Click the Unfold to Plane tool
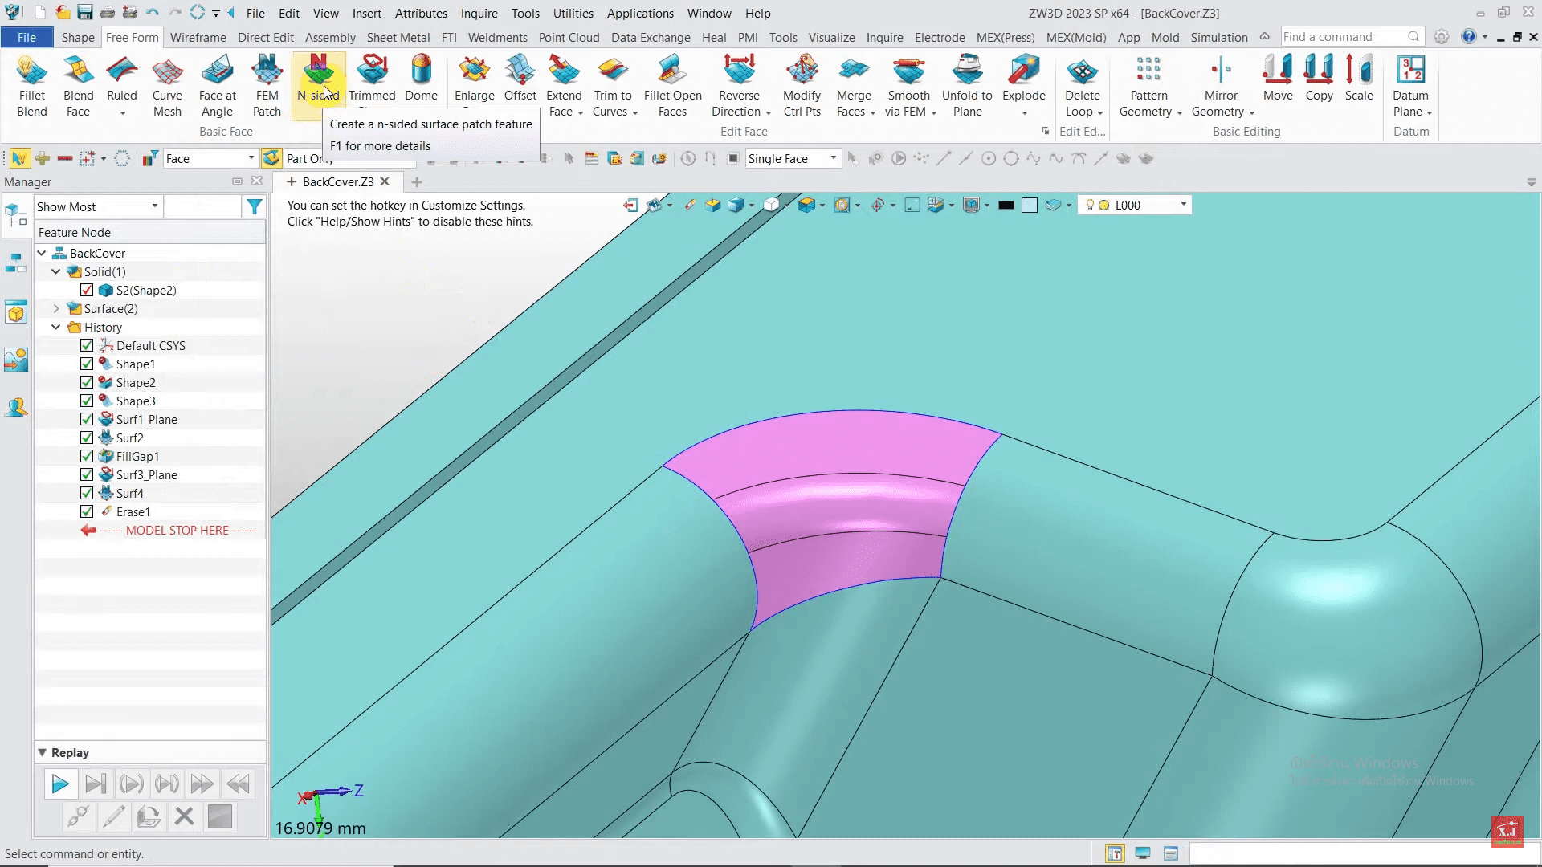 click(967, 85)
